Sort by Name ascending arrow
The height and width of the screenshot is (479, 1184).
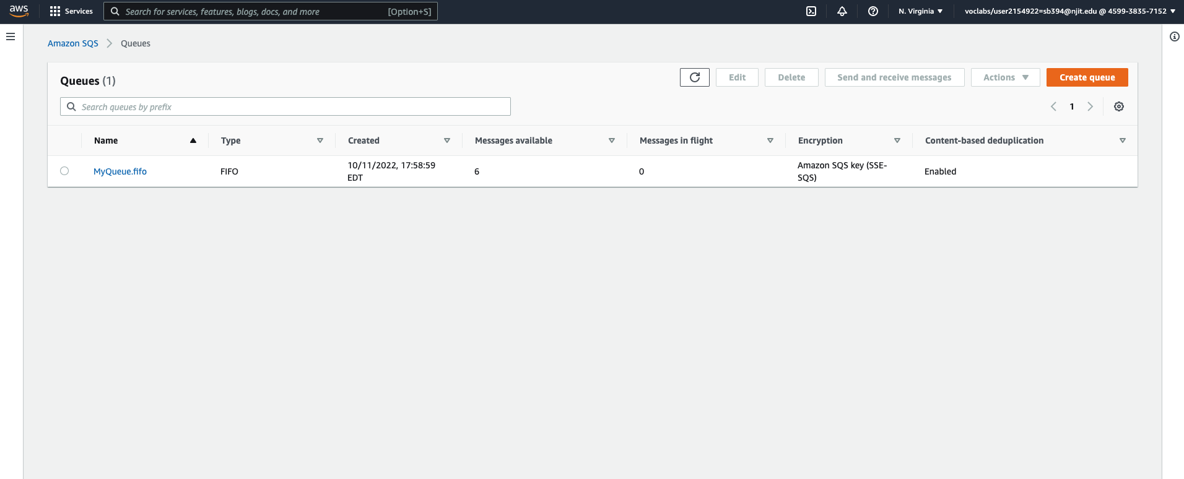(x=193, y=140)
